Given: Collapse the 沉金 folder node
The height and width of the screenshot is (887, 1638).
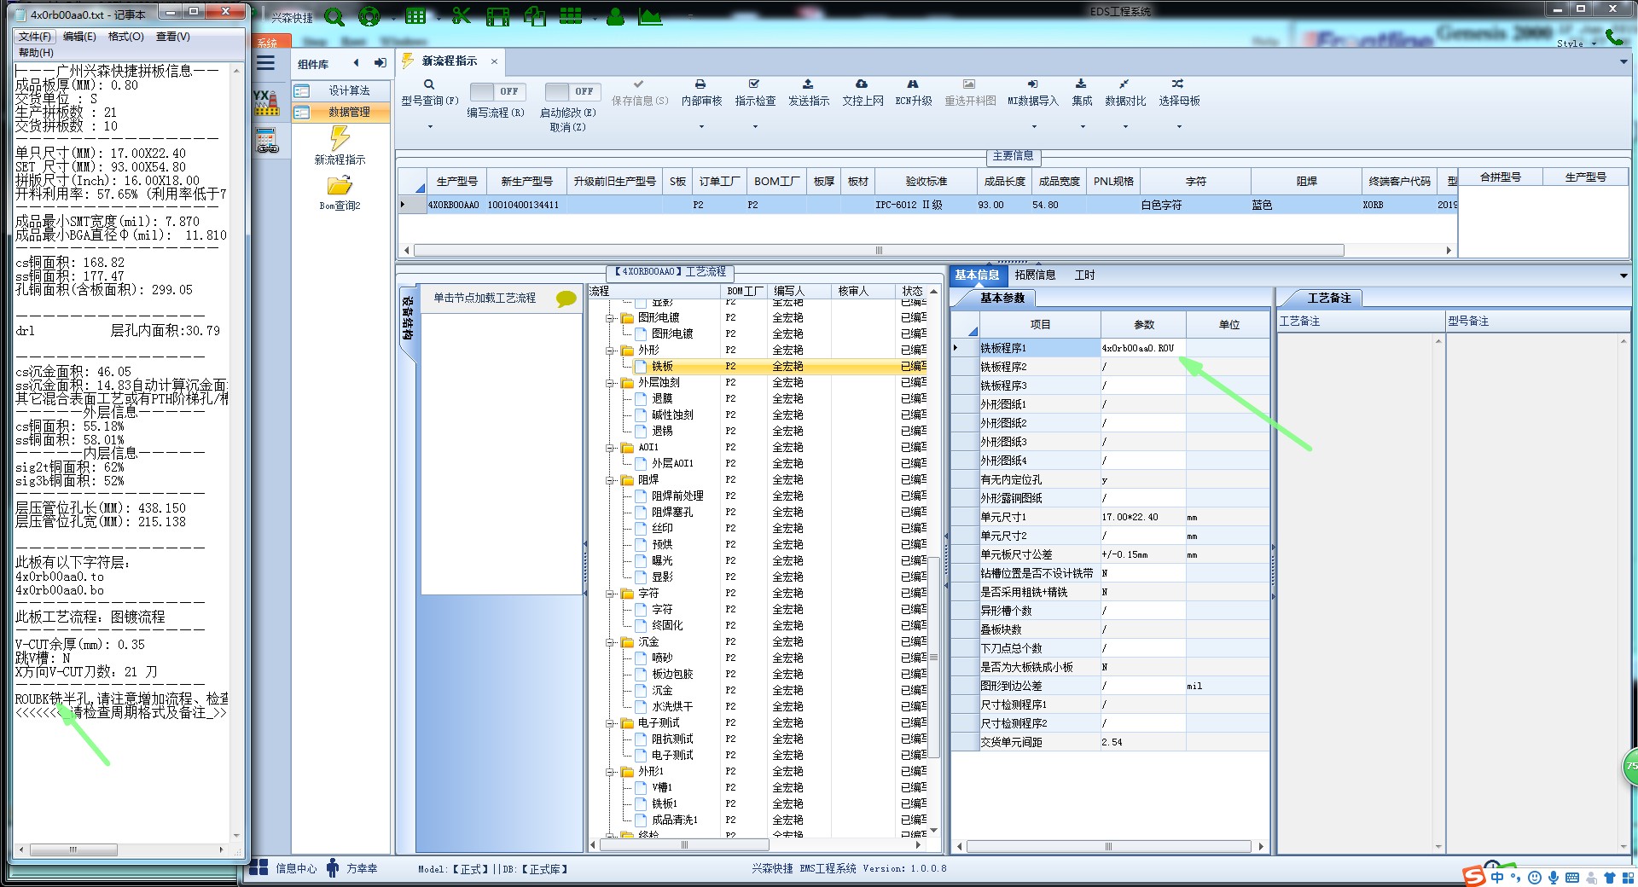Looking at the screenshot, I should coord(611,642).
